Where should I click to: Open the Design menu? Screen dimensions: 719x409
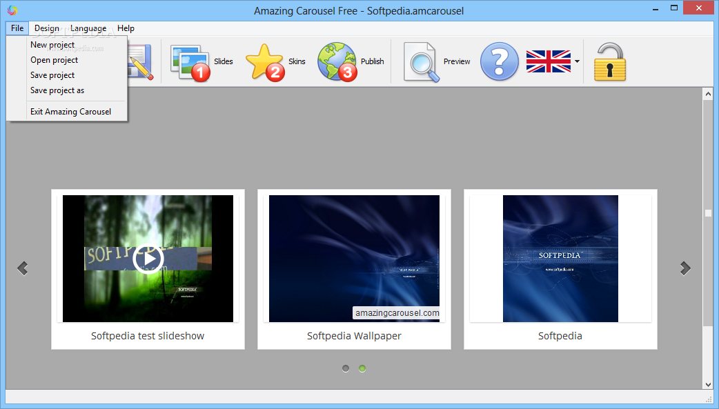pyautogui.click(x=47, y=28)
